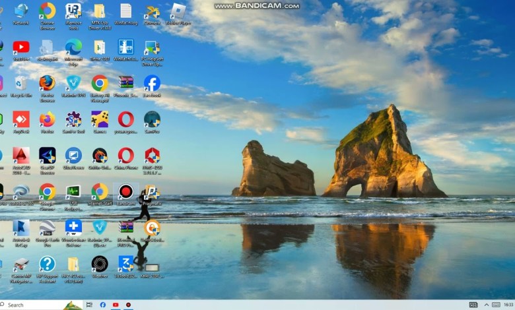
Task: Click the YouTube icon pinned on taskbar
Action: pos(116,305)
